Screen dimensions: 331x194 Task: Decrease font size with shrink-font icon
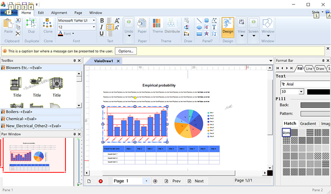tap(117, 27)
